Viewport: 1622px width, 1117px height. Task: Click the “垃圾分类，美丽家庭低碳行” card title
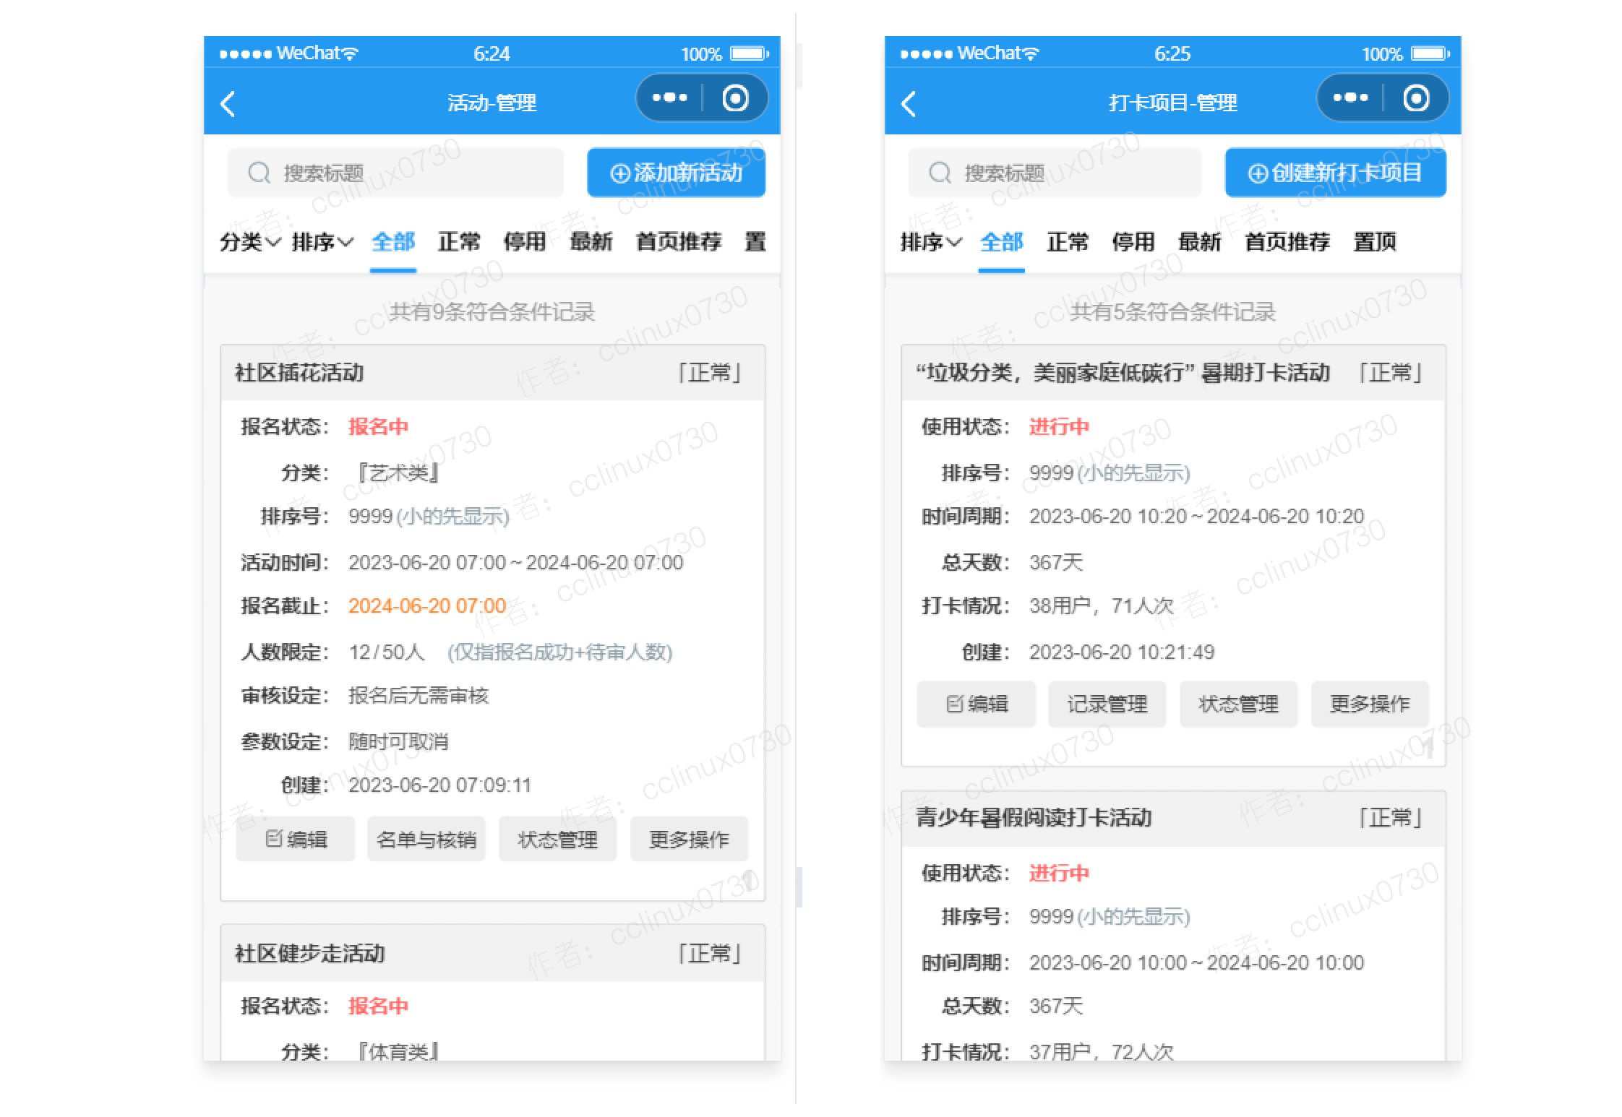tap(1123, 373)
